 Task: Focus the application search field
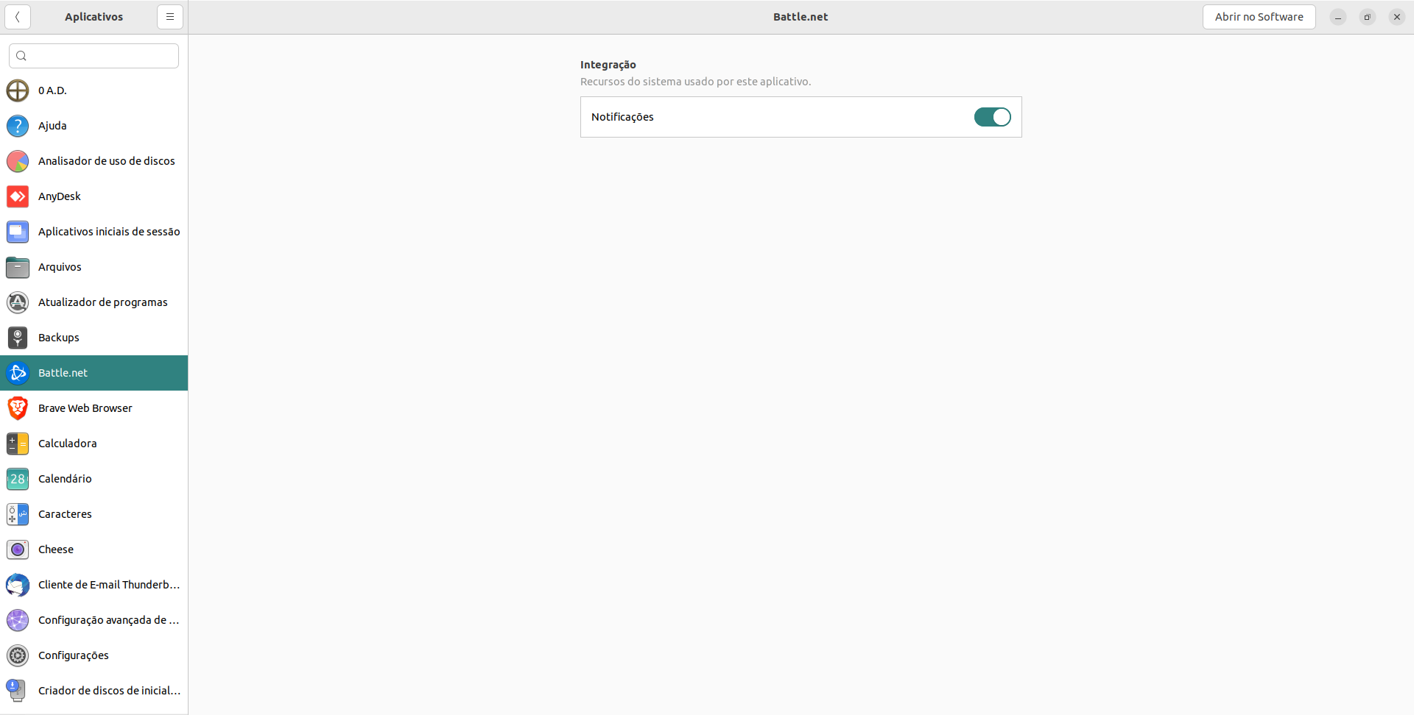click(94, 56)
